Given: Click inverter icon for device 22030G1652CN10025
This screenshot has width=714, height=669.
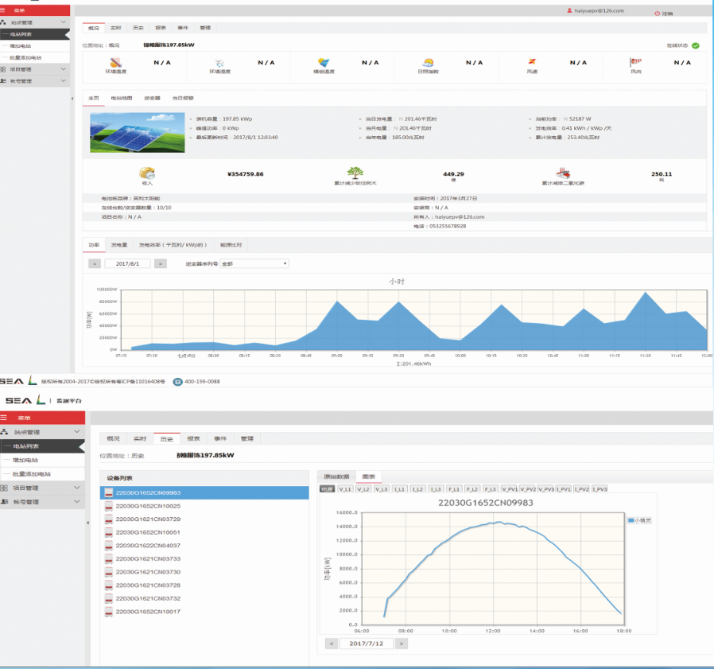Looking at the screenshot, I should [109, 506].
